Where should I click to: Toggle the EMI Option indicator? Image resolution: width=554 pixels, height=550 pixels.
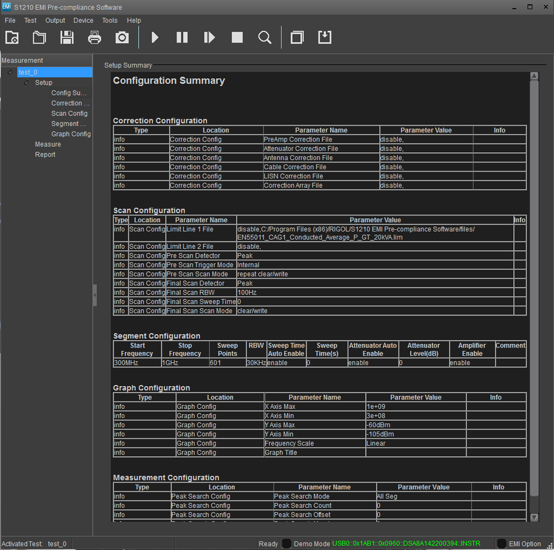(501, 544)
